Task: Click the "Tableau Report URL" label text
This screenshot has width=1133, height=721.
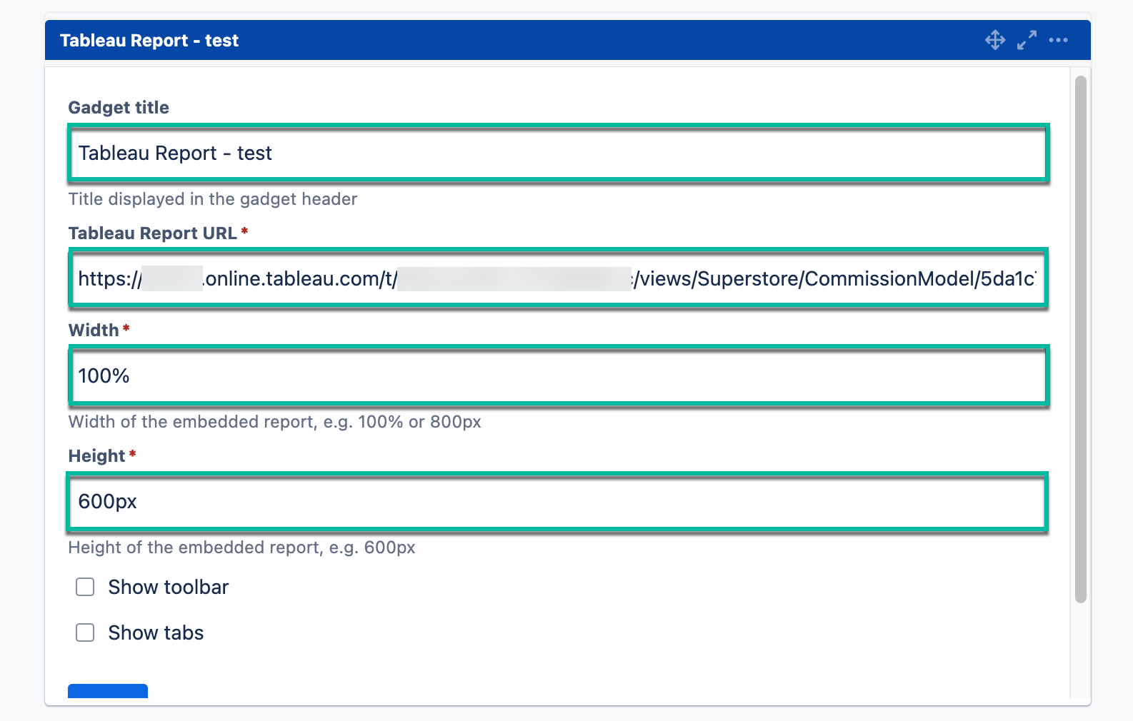Action: pos(152,233)
